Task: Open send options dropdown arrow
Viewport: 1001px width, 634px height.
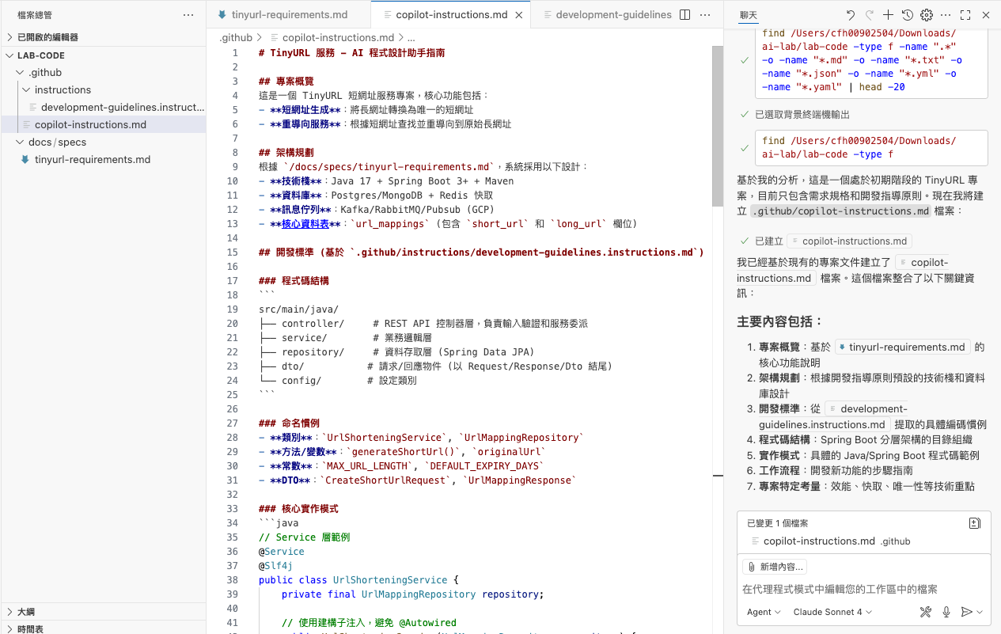Action: (x=980, y=612)
